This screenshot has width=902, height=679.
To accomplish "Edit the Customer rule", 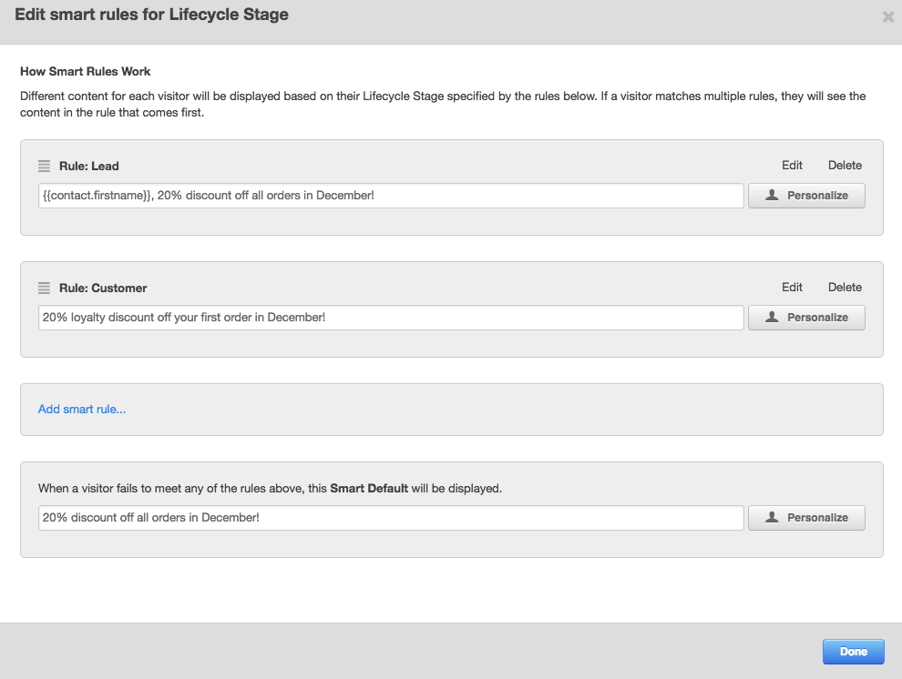I will coord(792,288).
